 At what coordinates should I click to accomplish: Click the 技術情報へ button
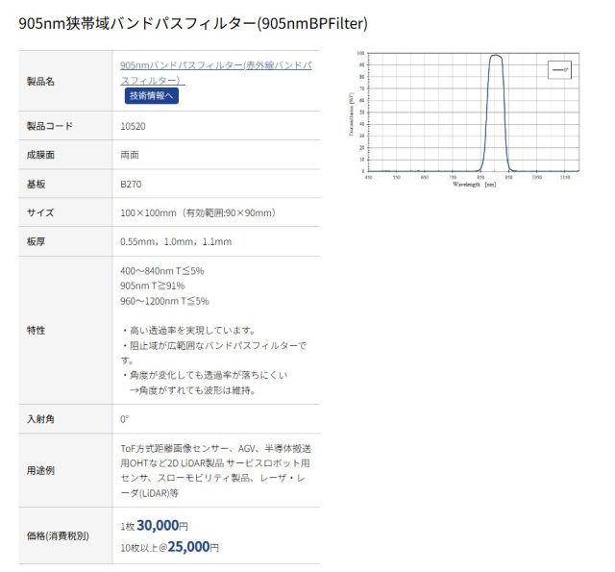152,95
